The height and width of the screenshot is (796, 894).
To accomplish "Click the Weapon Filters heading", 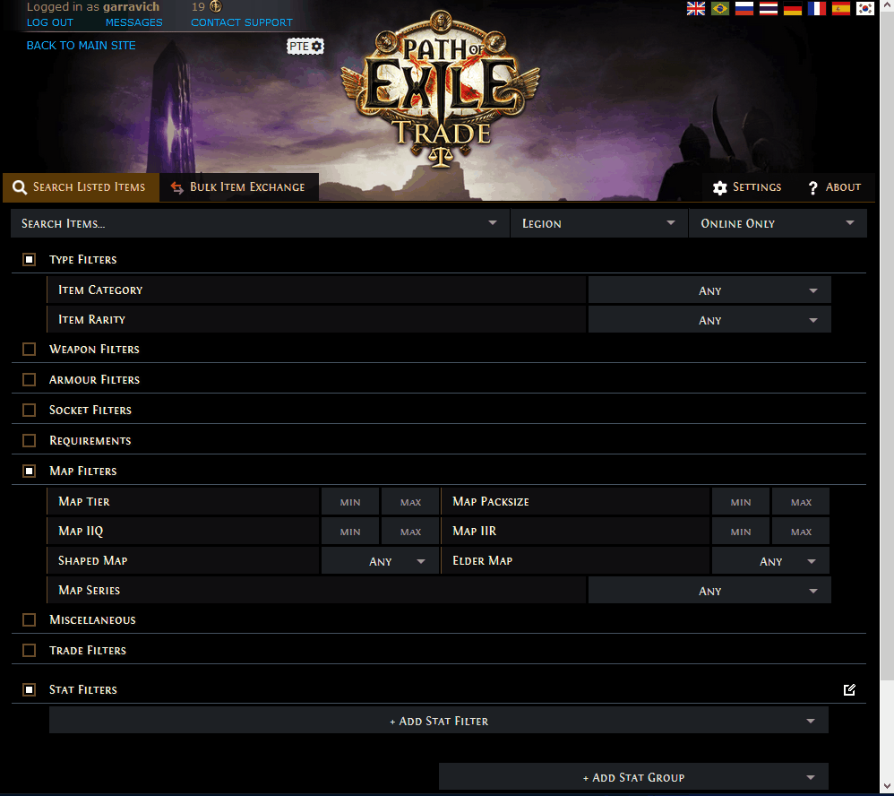I will [x=95, y=350].
